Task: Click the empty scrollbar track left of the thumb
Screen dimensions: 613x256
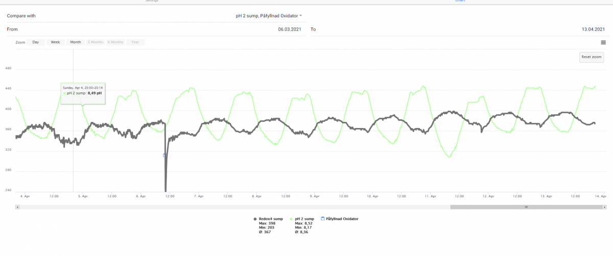Action: [234, 207]
